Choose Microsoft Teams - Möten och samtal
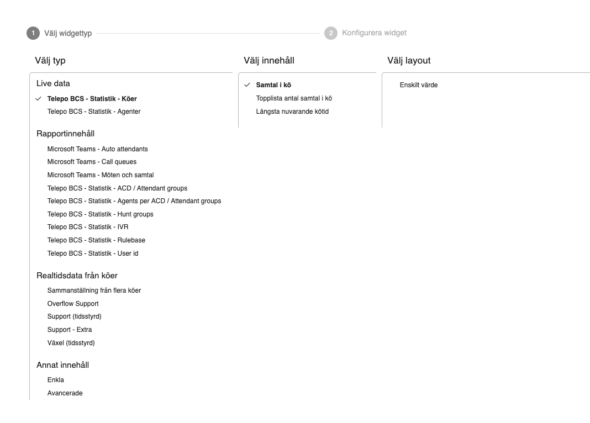Screen dimensions: 590x423 point(101,175)
